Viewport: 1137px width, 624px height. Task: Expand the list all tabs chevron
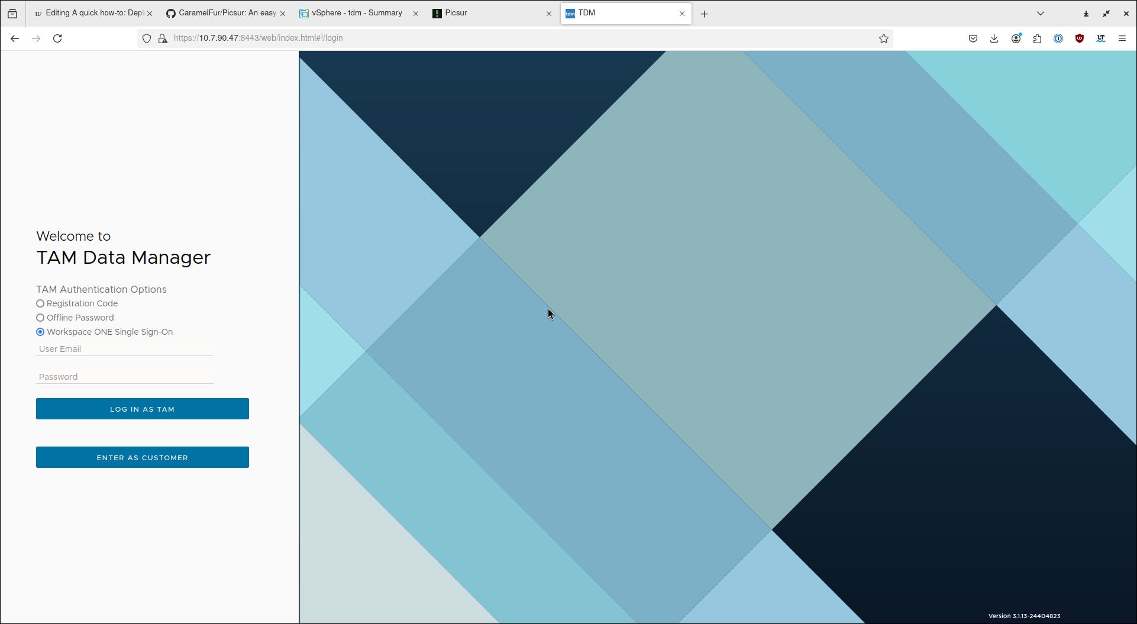1041,14
